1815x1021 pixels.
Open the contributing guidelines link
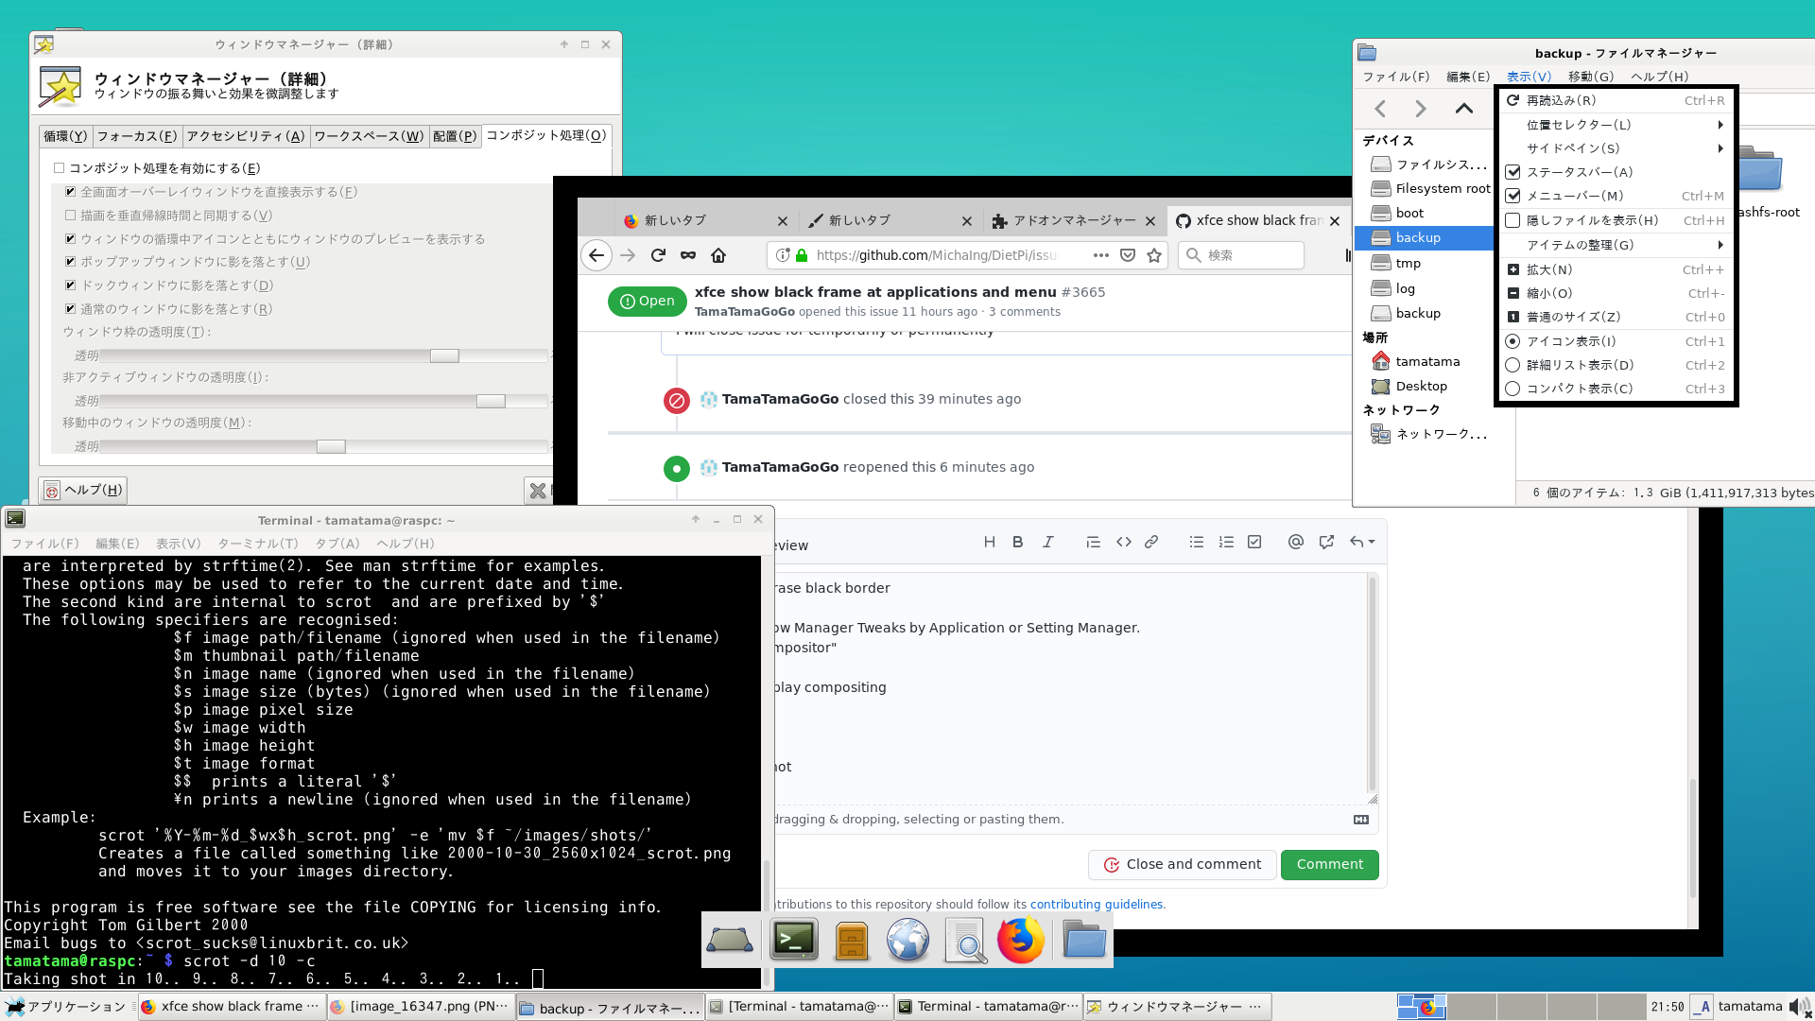[x=1097, y=905]
